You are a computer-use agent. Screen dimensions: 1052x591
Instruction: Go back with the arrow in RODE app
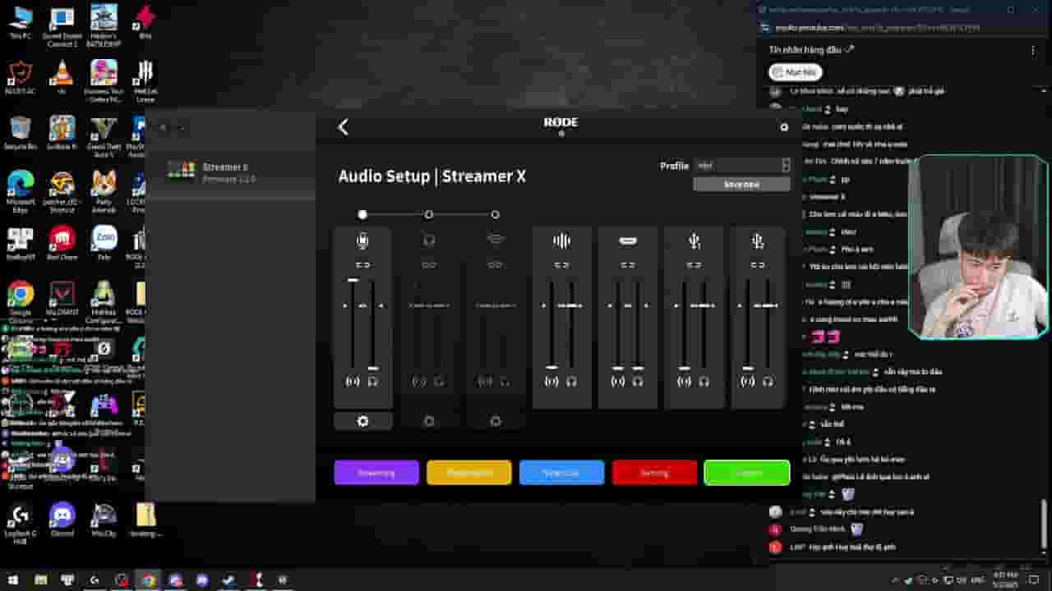click(x=344, y=126)
